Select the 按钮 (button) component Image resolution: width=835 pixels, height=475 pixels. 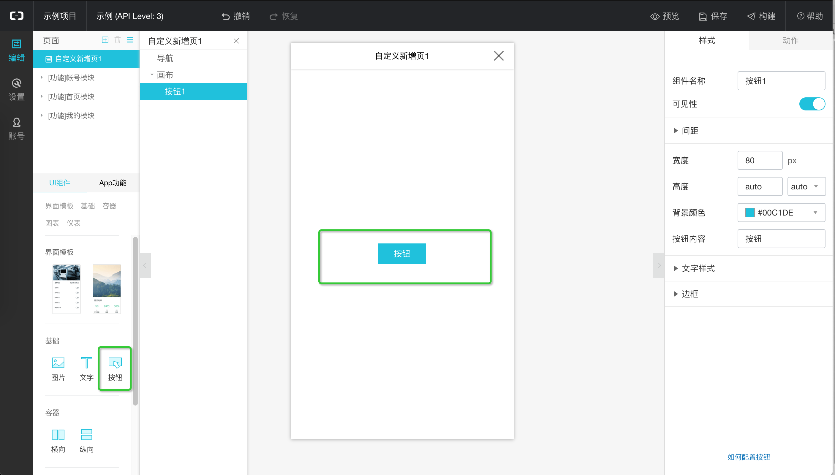(x=115, y=369)
